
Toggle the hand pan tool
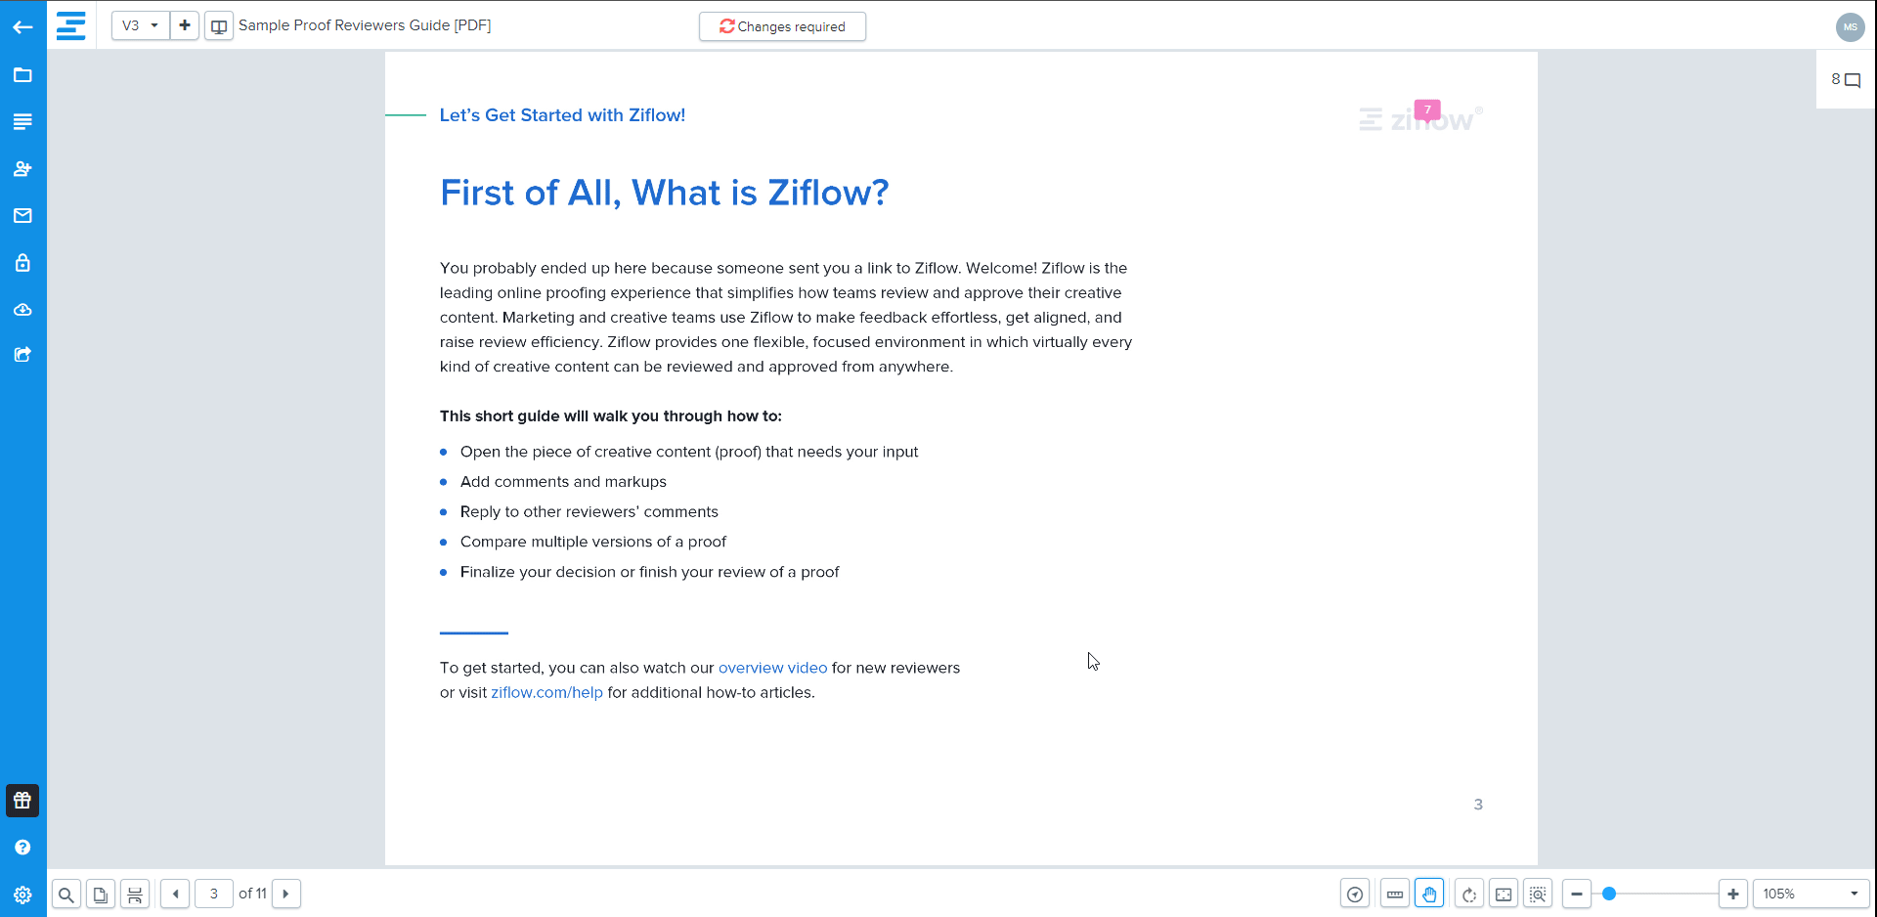[x=1429, y=895]
